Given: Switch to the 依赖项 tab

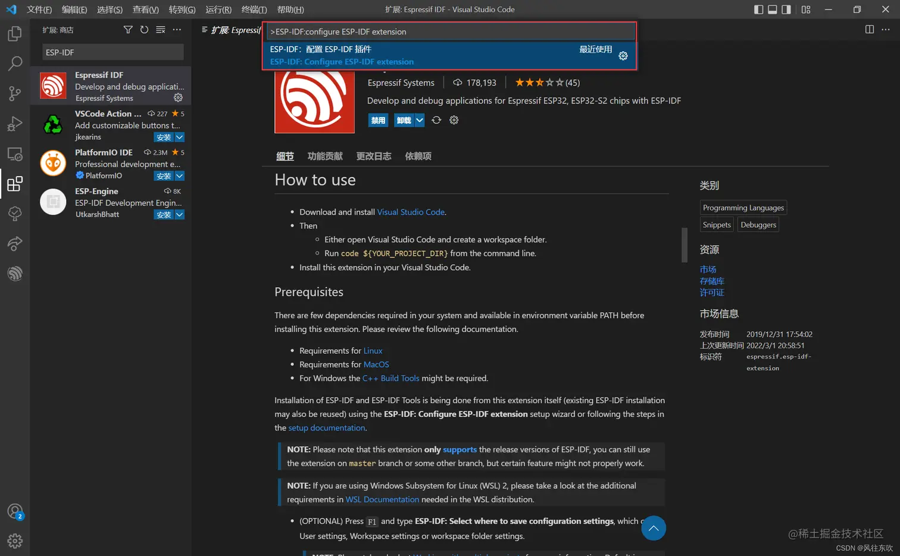Looking at the screenshot, I should point(418,156).
